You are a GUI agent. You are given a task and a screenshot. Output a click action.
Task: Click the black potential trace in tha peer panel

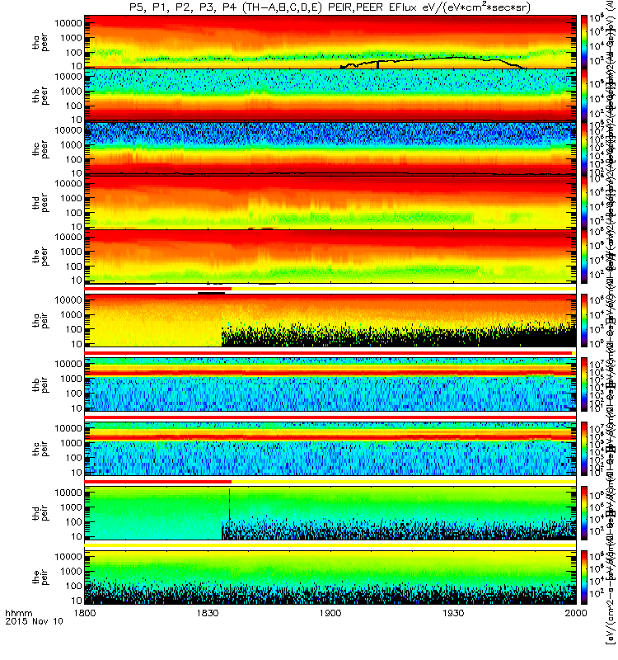pos(433,59)
